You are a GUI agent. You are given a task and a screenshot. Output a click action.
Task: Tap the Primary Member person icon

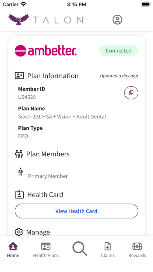pyautogui.click(x=20, y=172)
